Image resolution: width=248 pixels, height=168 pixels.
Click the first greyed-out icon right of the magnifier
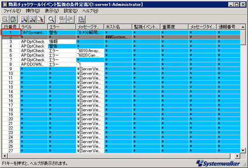62,19
